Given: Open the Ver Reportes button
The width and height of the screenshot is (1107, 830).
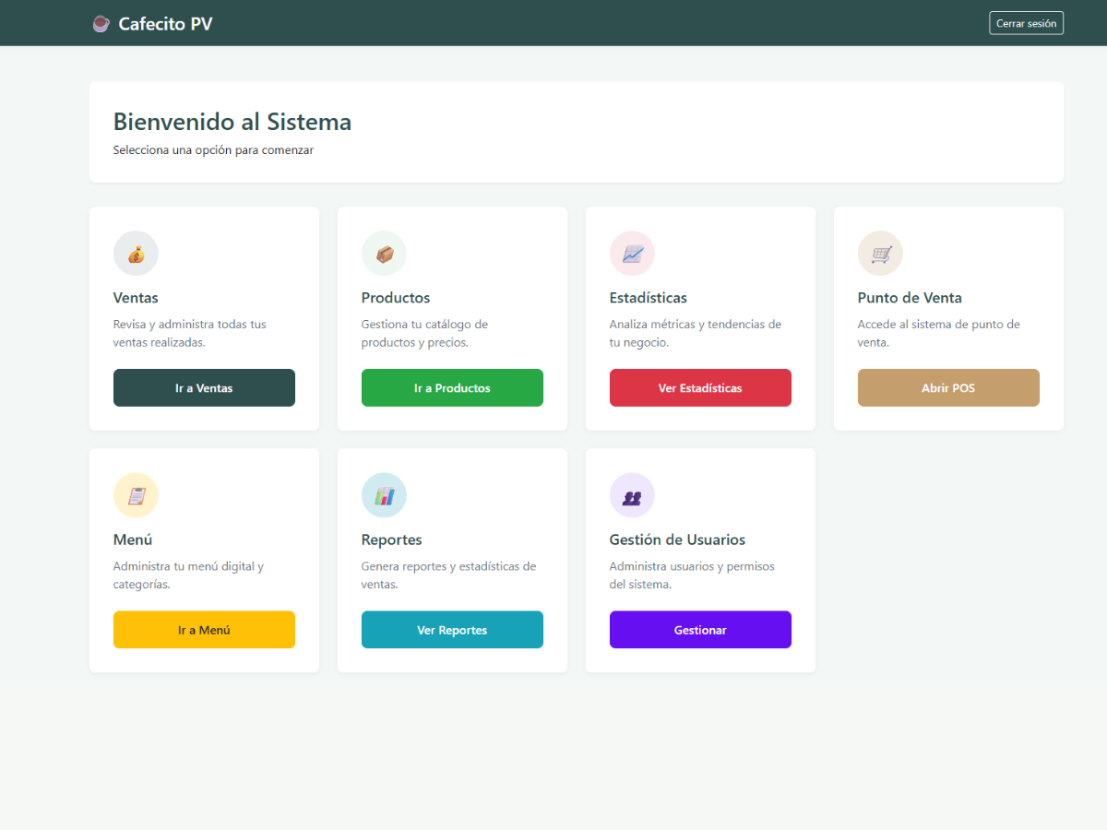Looking at the screenshot, I should coord(452,630).
